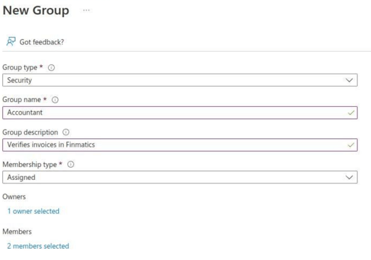Click the green checkmark in Group description field
Image resolution: width=371 pixels, height=260 pixels.
tap(351, 145)
